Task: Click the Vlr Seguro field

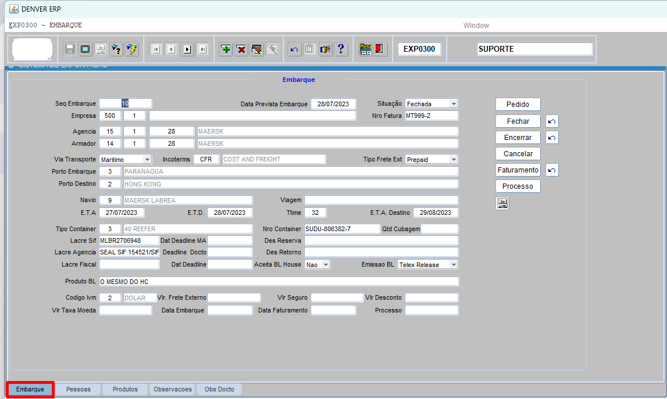Action: click(337, 297)
